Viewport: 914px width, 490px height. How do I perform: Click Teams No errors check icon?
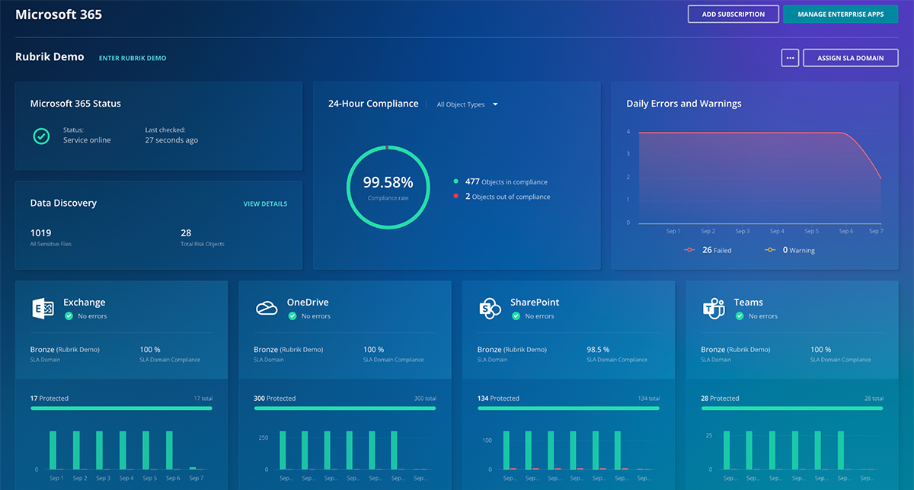[740, 315]
